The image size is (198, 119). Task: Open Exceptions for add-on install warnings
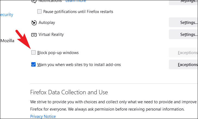click(x=183, y=64)
